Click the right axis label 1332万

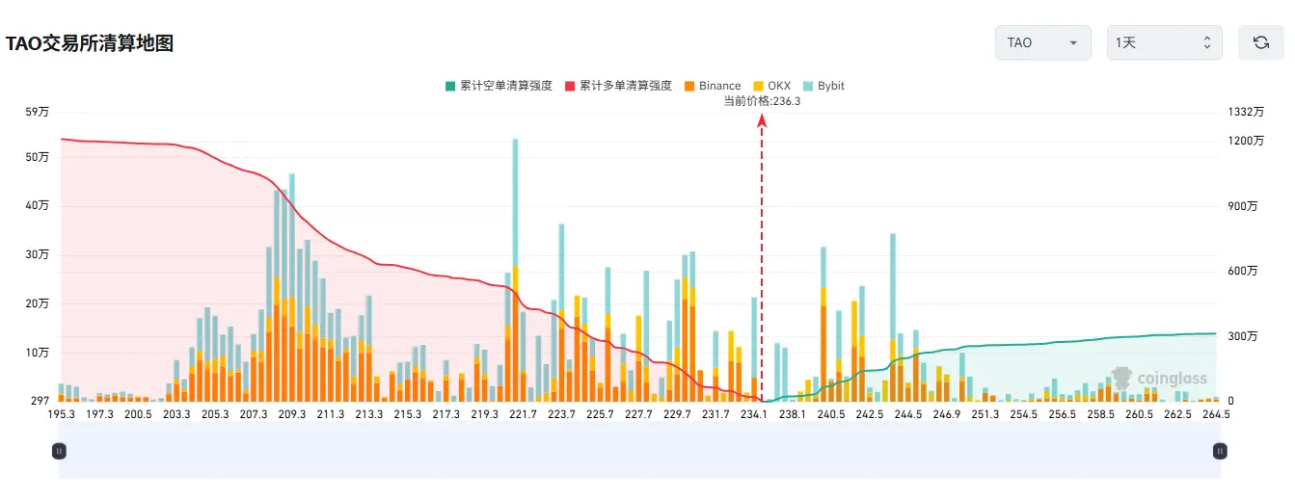[x=1245, y=112]
